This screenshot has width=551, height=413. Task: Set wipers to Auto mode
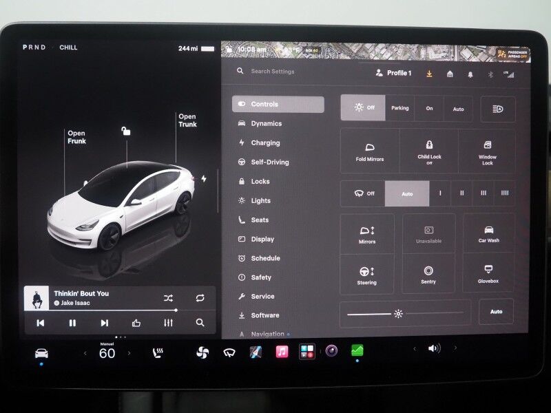(407, 193)
